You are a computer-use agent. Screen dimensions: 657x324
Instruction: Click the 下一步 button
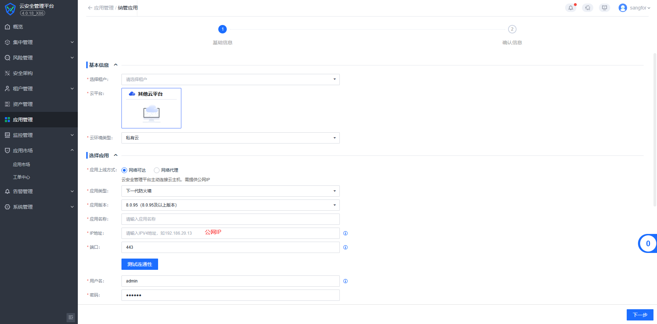(640, 315)
